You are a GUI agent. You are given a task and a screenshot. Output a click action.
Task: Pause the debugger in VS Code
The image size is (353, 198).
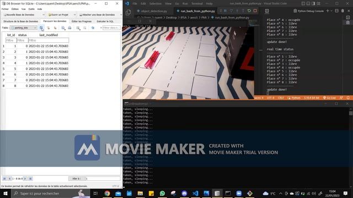(225, 11)
